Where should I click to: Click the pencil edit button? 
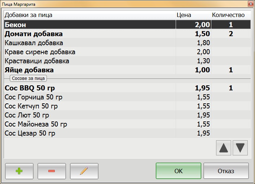[84, 171]
